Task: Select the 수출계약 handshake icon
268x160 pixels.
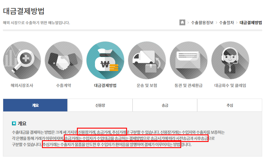Action: tap(64, 60)
